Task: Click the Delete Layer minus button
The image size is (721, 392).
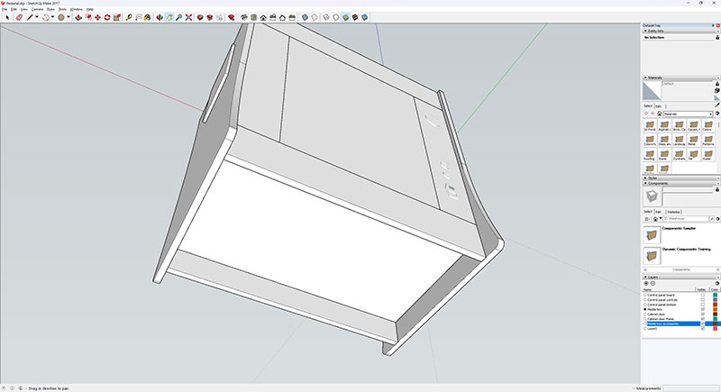Action: pyautogui.click(x=653, y=284)
